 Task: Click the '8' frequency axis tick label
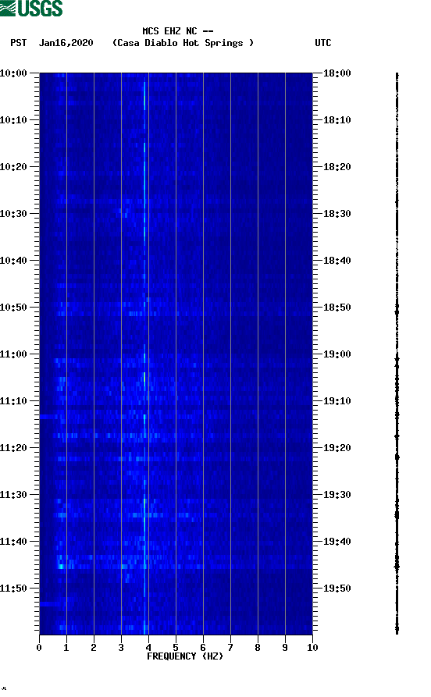point(258,648)
